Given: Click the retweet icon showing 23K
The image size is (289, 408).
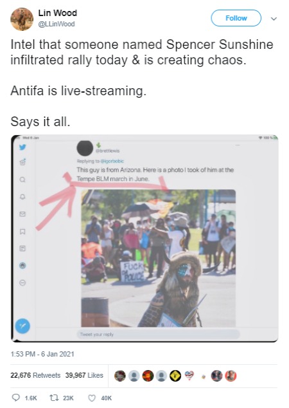Looking at the screenshot, I should tap(54, 398).
